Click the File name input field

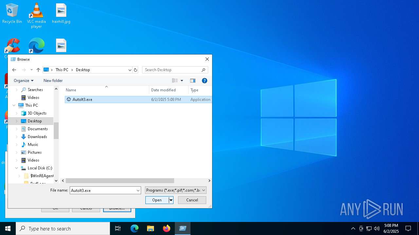pos(102,190)
